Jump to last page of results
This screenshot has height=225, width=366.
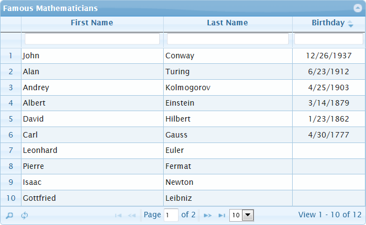pos(222,215)
